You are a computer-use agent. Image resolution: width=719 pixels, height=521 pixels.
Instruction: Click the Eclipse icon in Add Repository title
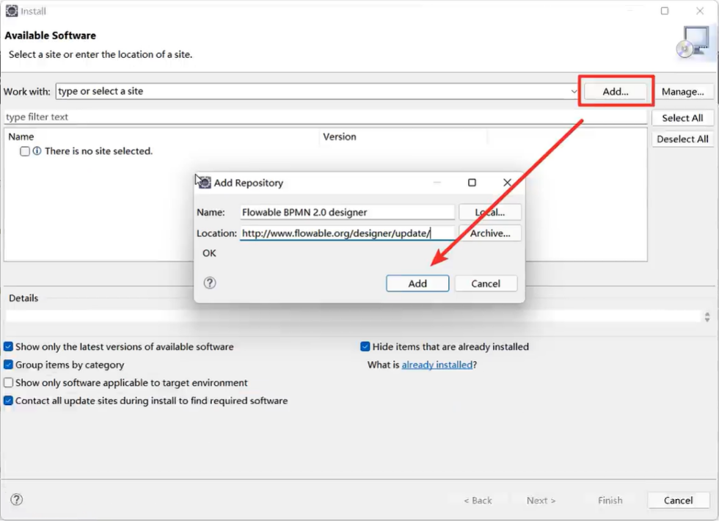[205, 183]
